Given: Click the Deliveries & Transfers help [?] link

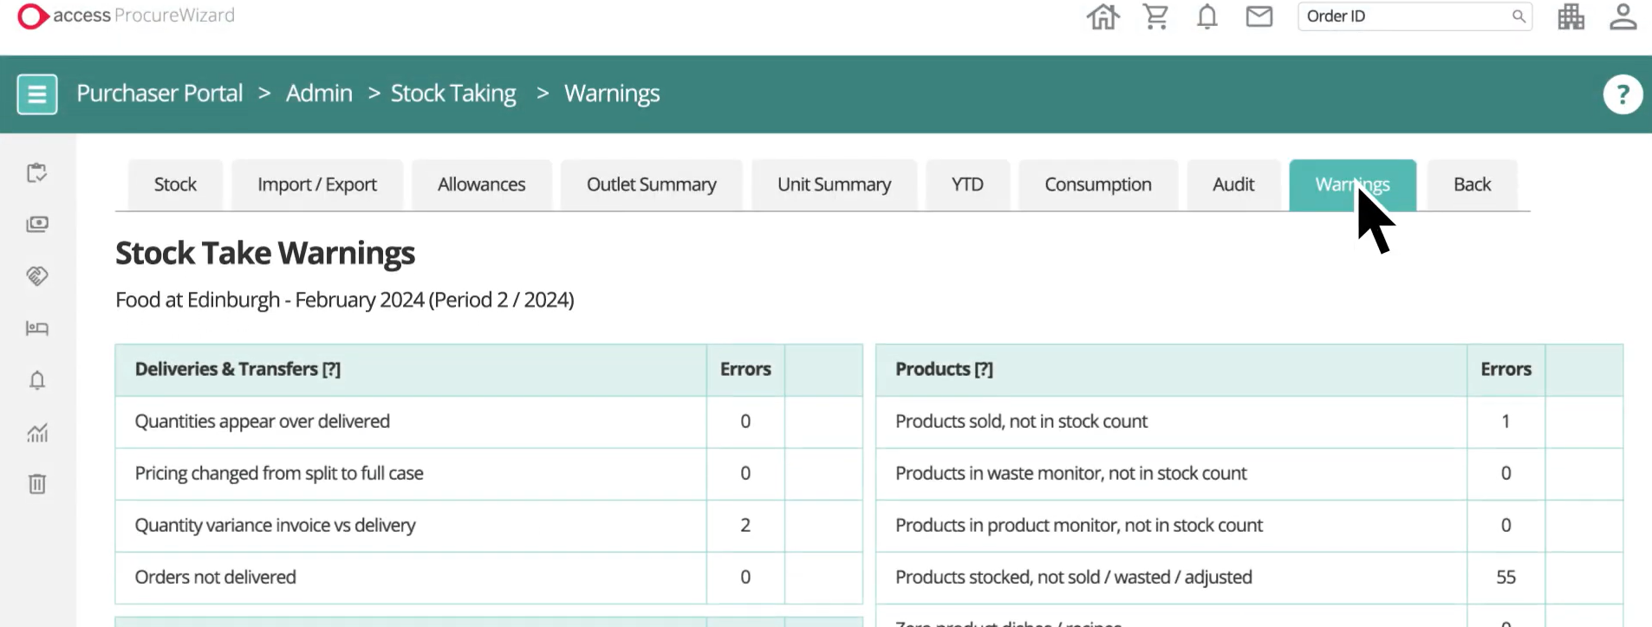Looking at the screenshot, I should tap(331, 370).
